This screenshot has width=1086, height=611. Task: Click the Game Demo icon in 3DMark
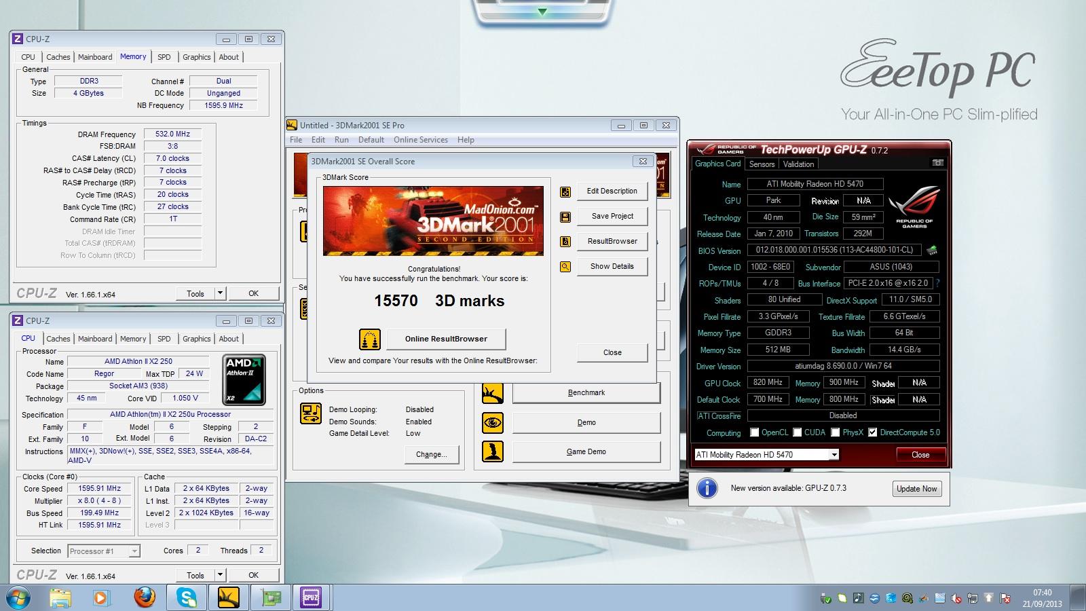click(x=493, y=451)
